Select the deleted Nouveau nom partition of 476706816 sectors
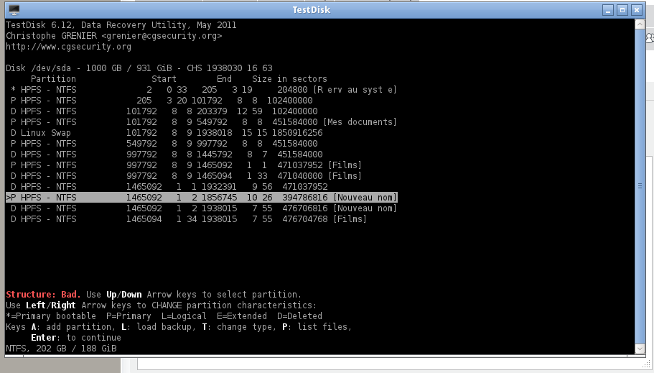This screenshot has width=654, height=373. point(202,208)
